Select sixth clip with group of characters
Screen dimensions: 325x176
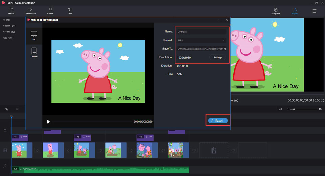click(x=178, y=150)
